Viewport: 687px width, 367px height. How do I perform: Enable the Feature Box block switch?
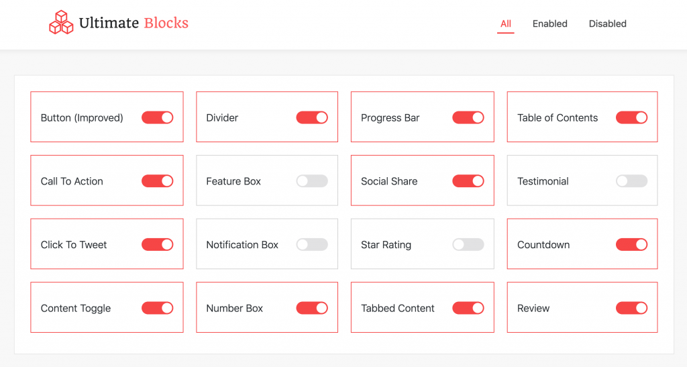pos(312,181)
